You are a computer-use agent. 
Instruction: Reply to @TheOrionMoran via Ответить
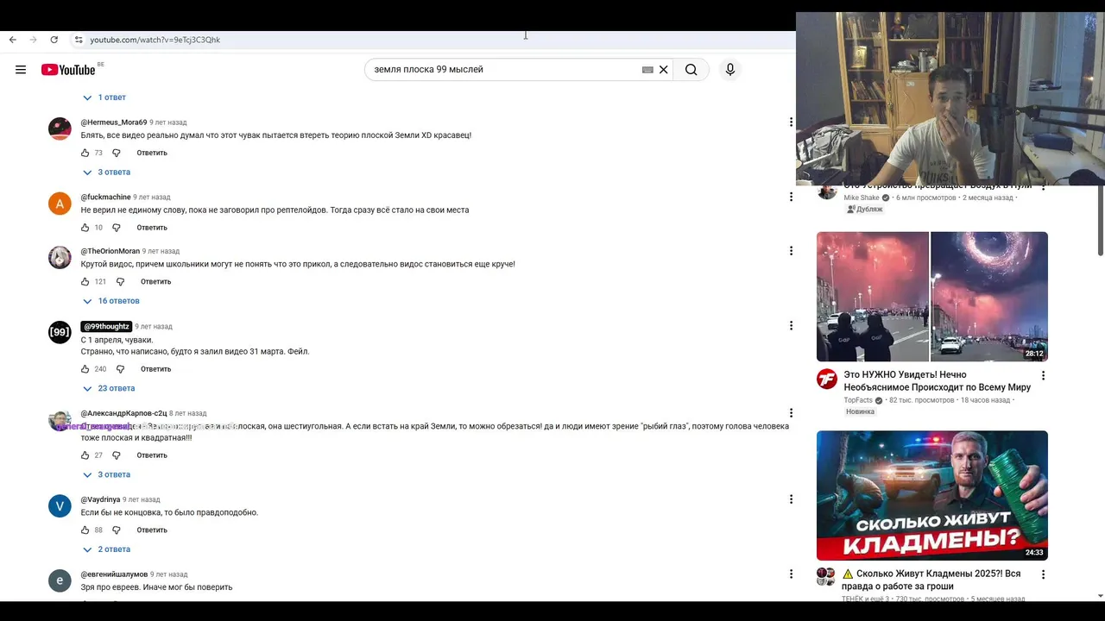pos(156,282)
